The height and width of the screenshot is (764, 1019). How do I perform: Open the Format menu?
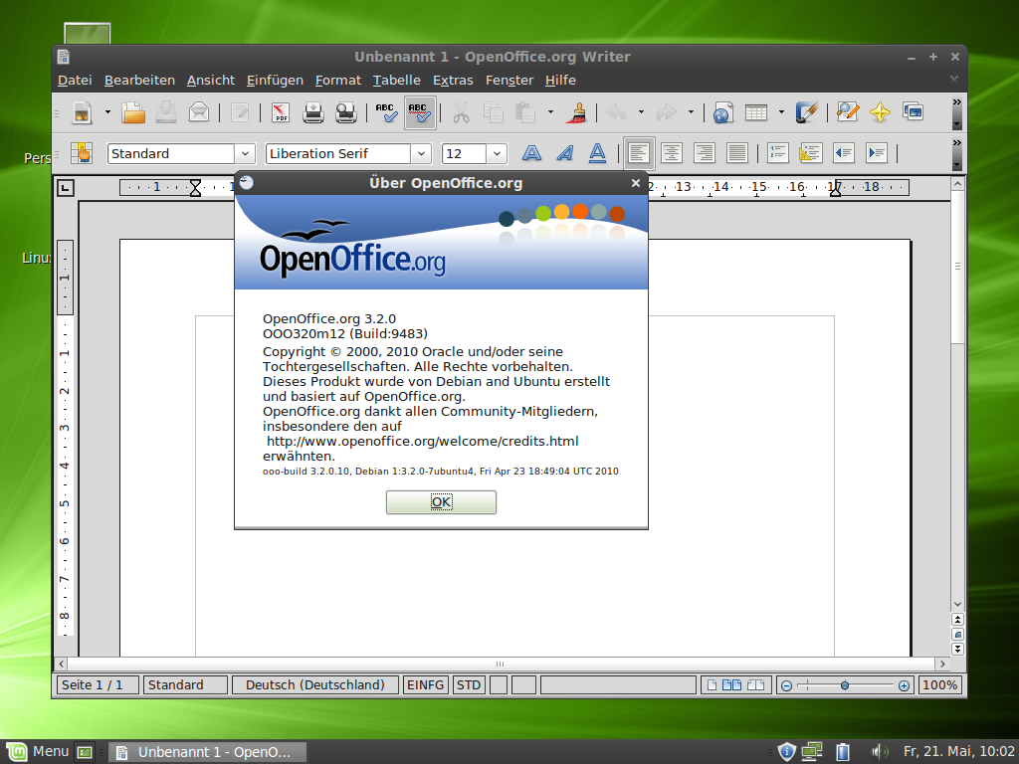point(337,80)
